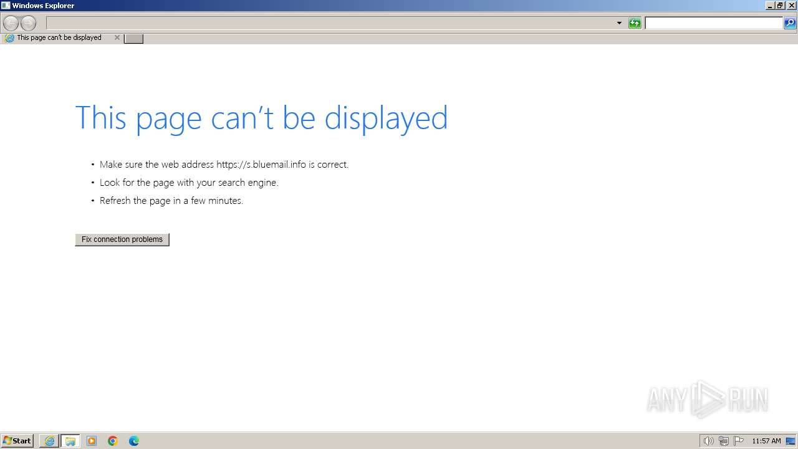
Task: Click the Back navigation arrow
Action: point(11,24)
